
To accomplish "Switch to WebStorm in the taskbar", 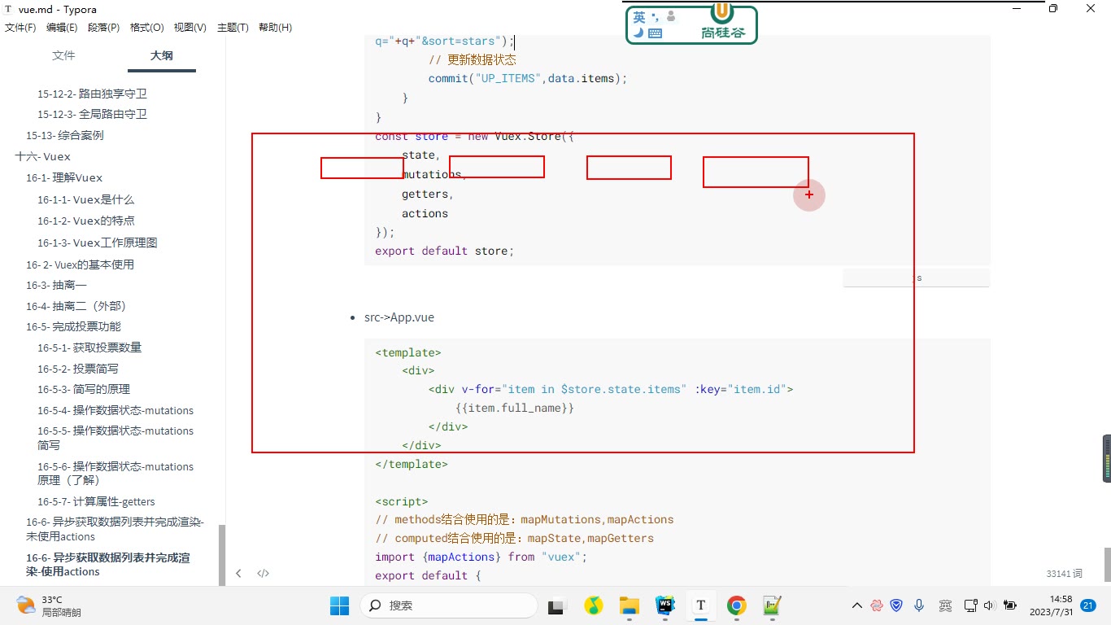I will point(665,605).
